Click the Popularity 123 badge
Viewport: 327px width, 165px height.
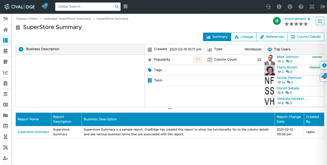(198, 60)
